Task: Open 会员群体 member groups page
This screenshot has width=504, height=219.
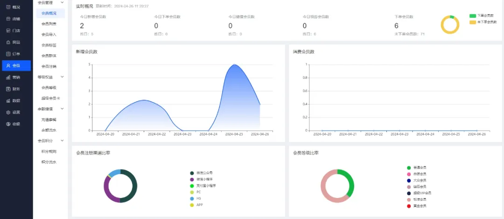Action: click(x=49, y=56)
